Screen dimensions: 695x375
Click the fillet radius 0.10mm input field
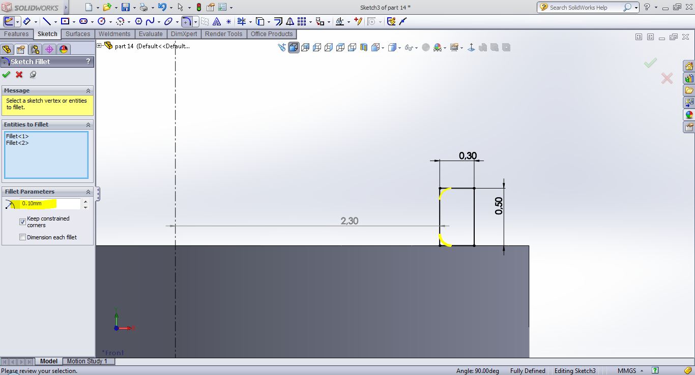pos(49,204)
